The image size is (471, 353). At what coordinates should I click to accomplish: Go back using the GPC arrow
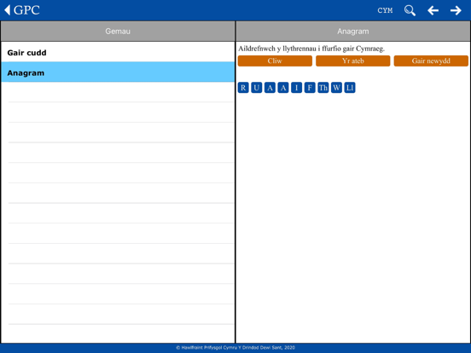click(x=21, y=10)
